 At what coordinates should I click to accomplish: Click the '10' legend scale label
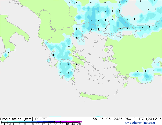32,124
